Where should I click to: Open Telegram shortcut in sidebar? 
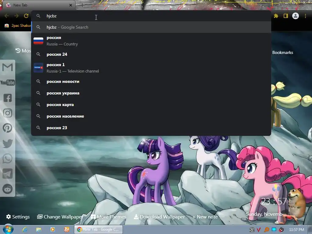click(x=8, y=174)
